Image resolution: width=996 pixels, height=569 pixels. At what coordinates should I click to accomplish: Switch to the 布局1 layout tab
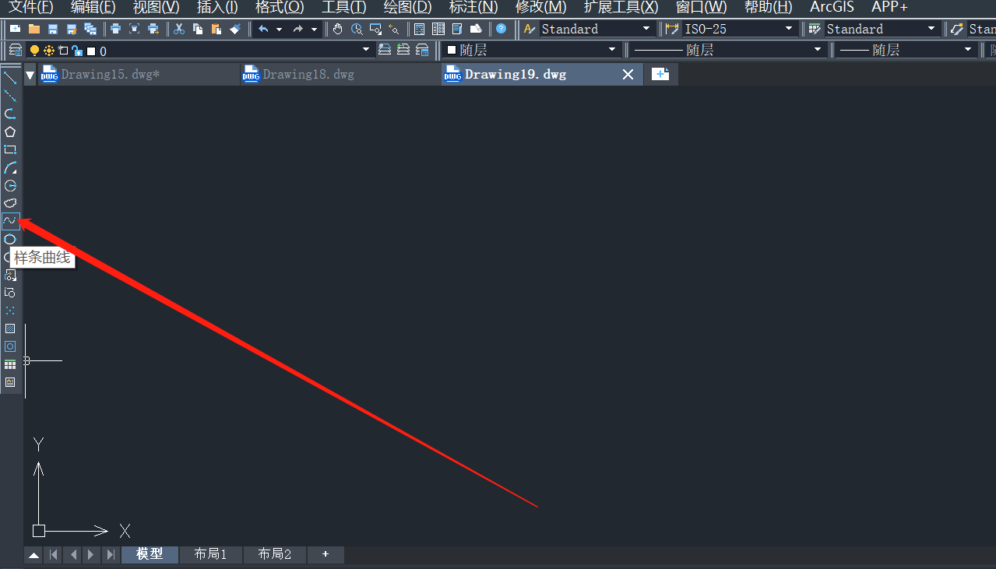pos(210,554)
